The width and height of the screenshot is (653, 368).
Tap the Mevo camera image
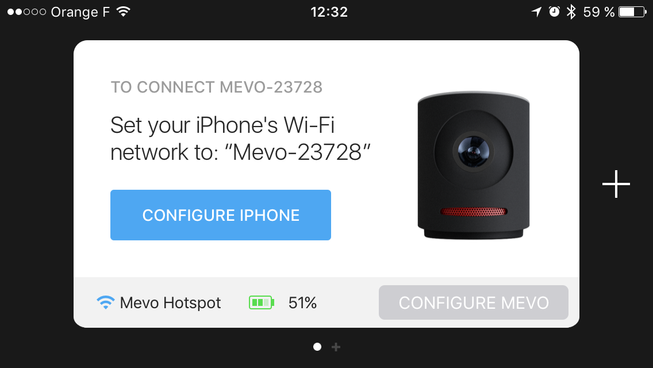pyautogui.click(x=474, y=166)
